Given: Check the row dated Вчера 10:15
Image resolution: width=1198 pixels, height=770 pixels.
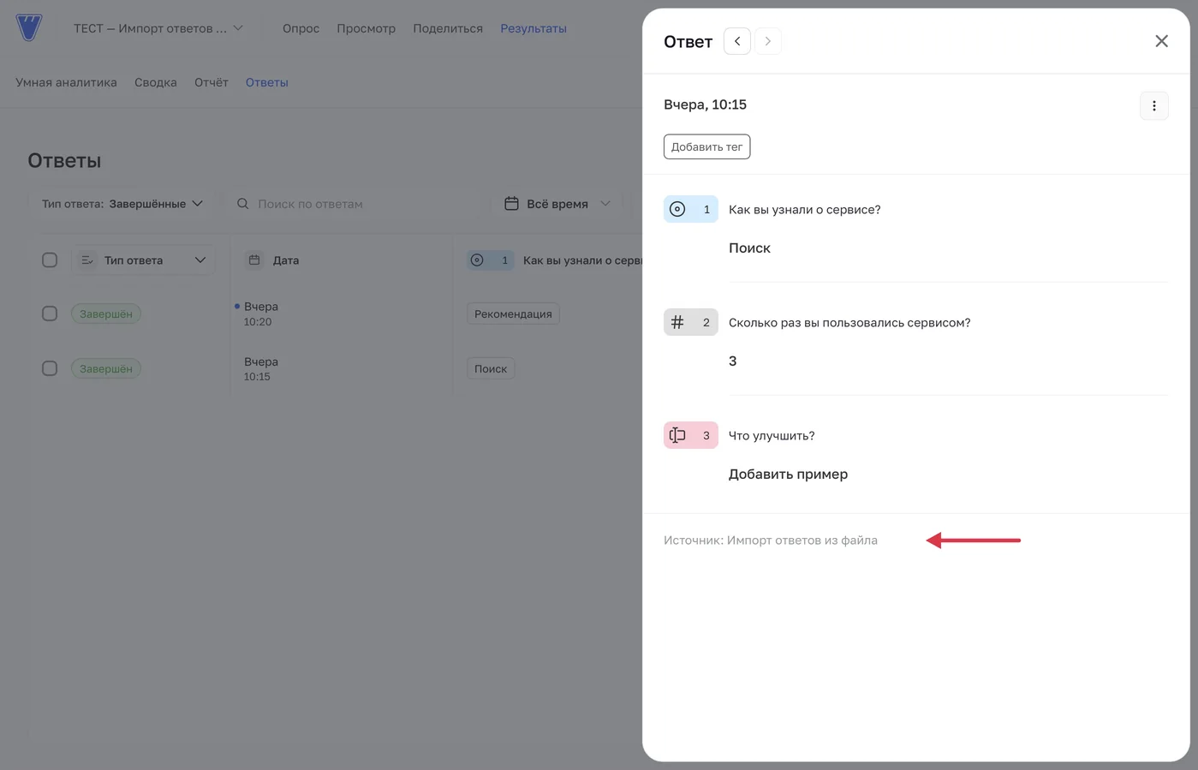Looking at the screenshot, I should (50, 368).
